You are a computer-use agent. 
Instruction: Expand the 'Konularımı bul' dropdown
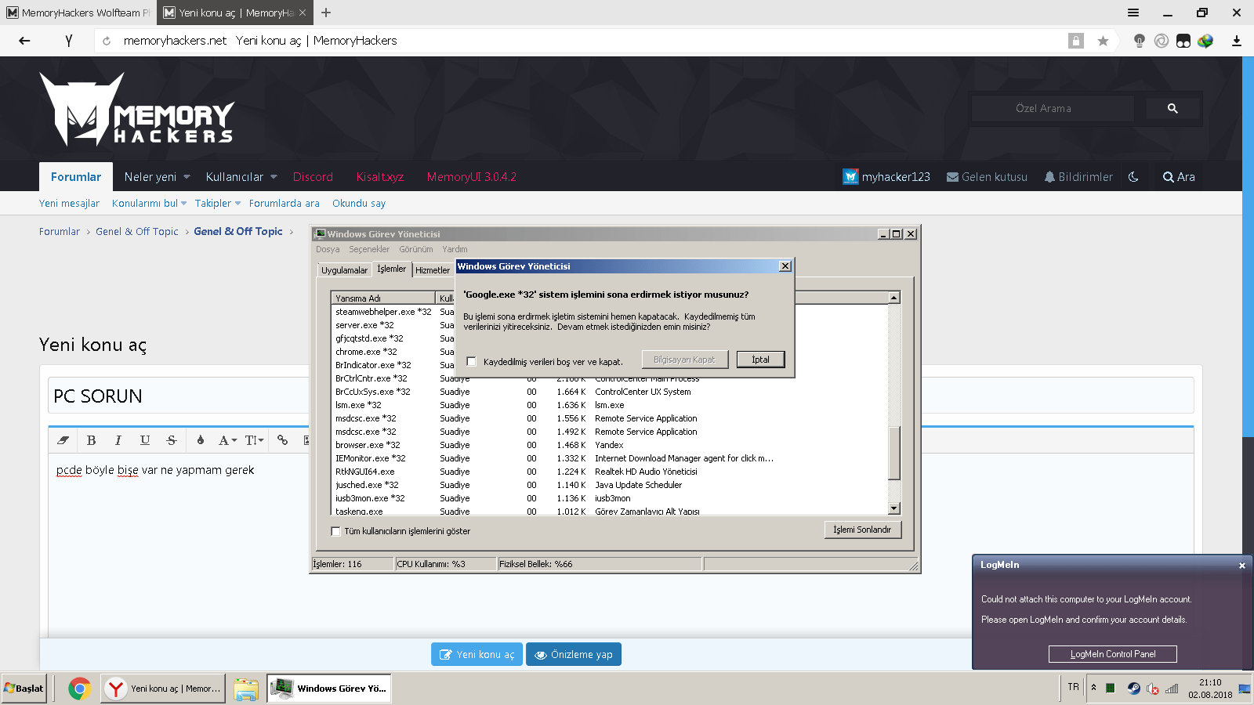[x=184, y=204]
